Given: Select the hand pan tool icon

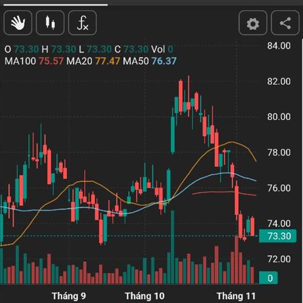Looking at the screenshot, I should coord(18,23).
